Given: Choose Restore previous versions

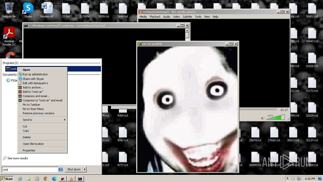Looking at the screenshot, I should 42,113.
